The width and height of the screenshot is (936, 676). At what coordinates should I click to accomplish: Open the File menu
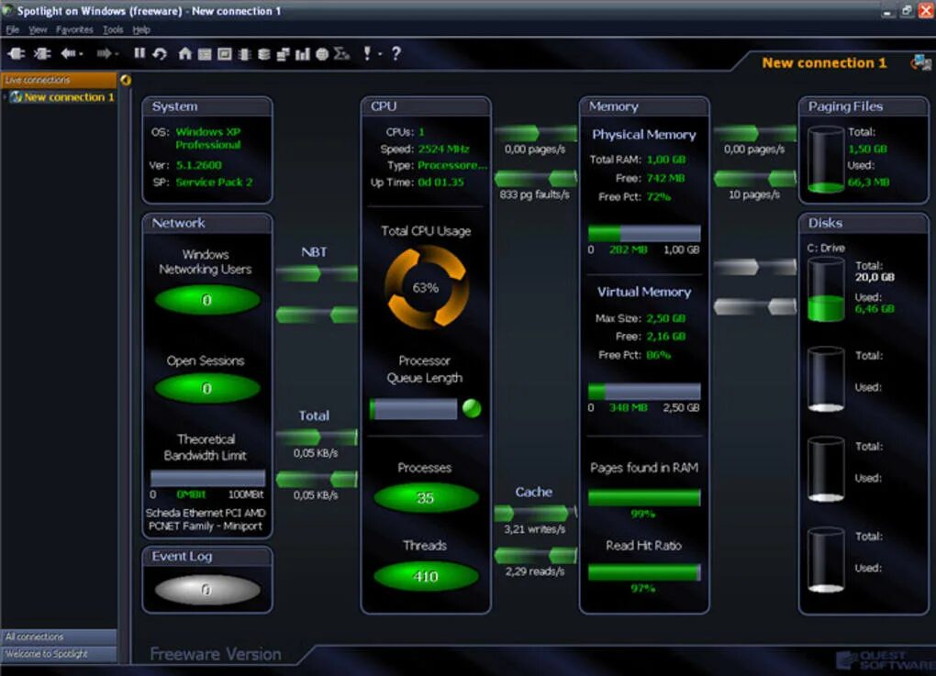[13, 29]
